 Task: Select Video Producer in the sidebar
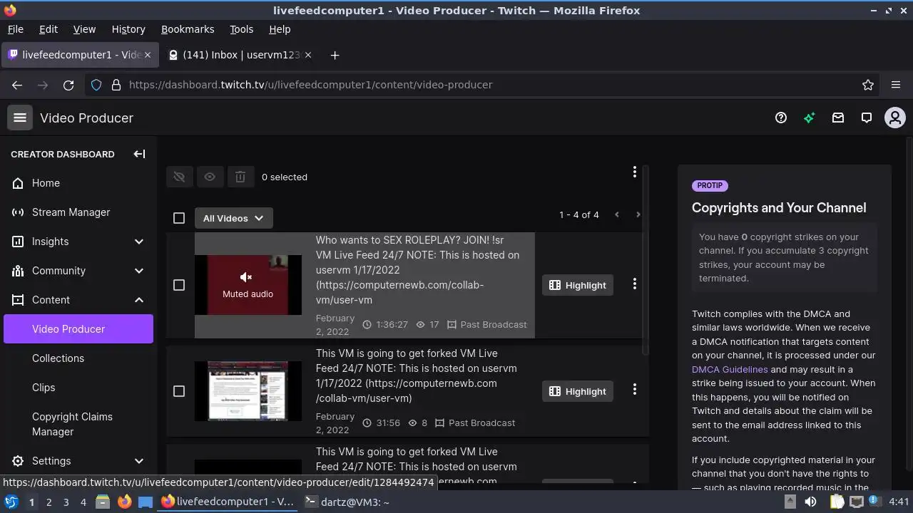coord(78,329)
